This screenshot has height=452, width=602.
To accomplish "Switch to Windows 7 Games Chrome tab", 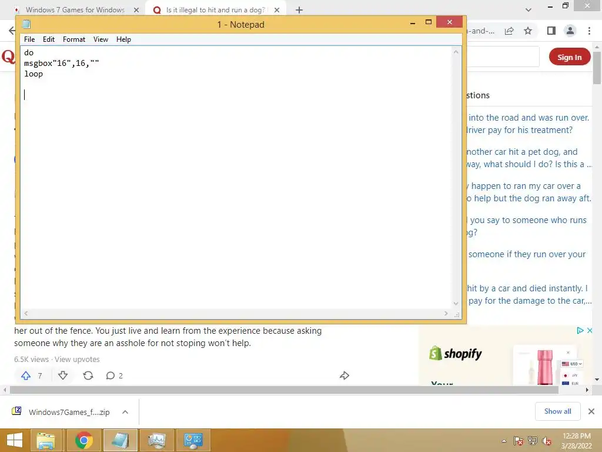I will click(75, 10).
